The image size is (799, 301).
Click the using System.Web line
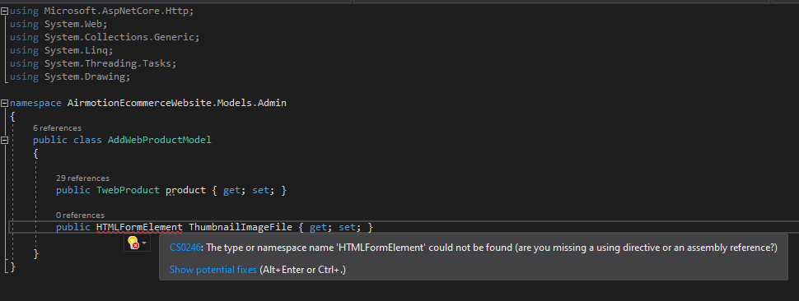(58, 24)
